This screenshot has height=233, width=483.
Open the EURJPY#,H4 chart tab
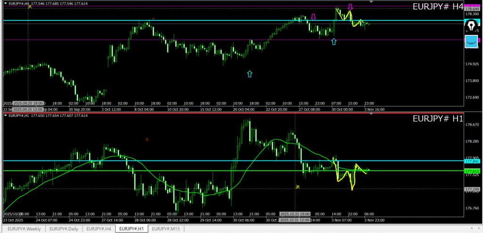[x=100, y=229]
